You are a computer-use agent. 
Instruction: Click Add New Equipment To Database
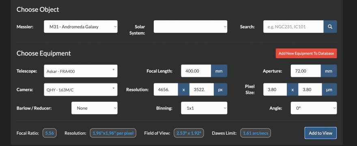tap(306, 53)
